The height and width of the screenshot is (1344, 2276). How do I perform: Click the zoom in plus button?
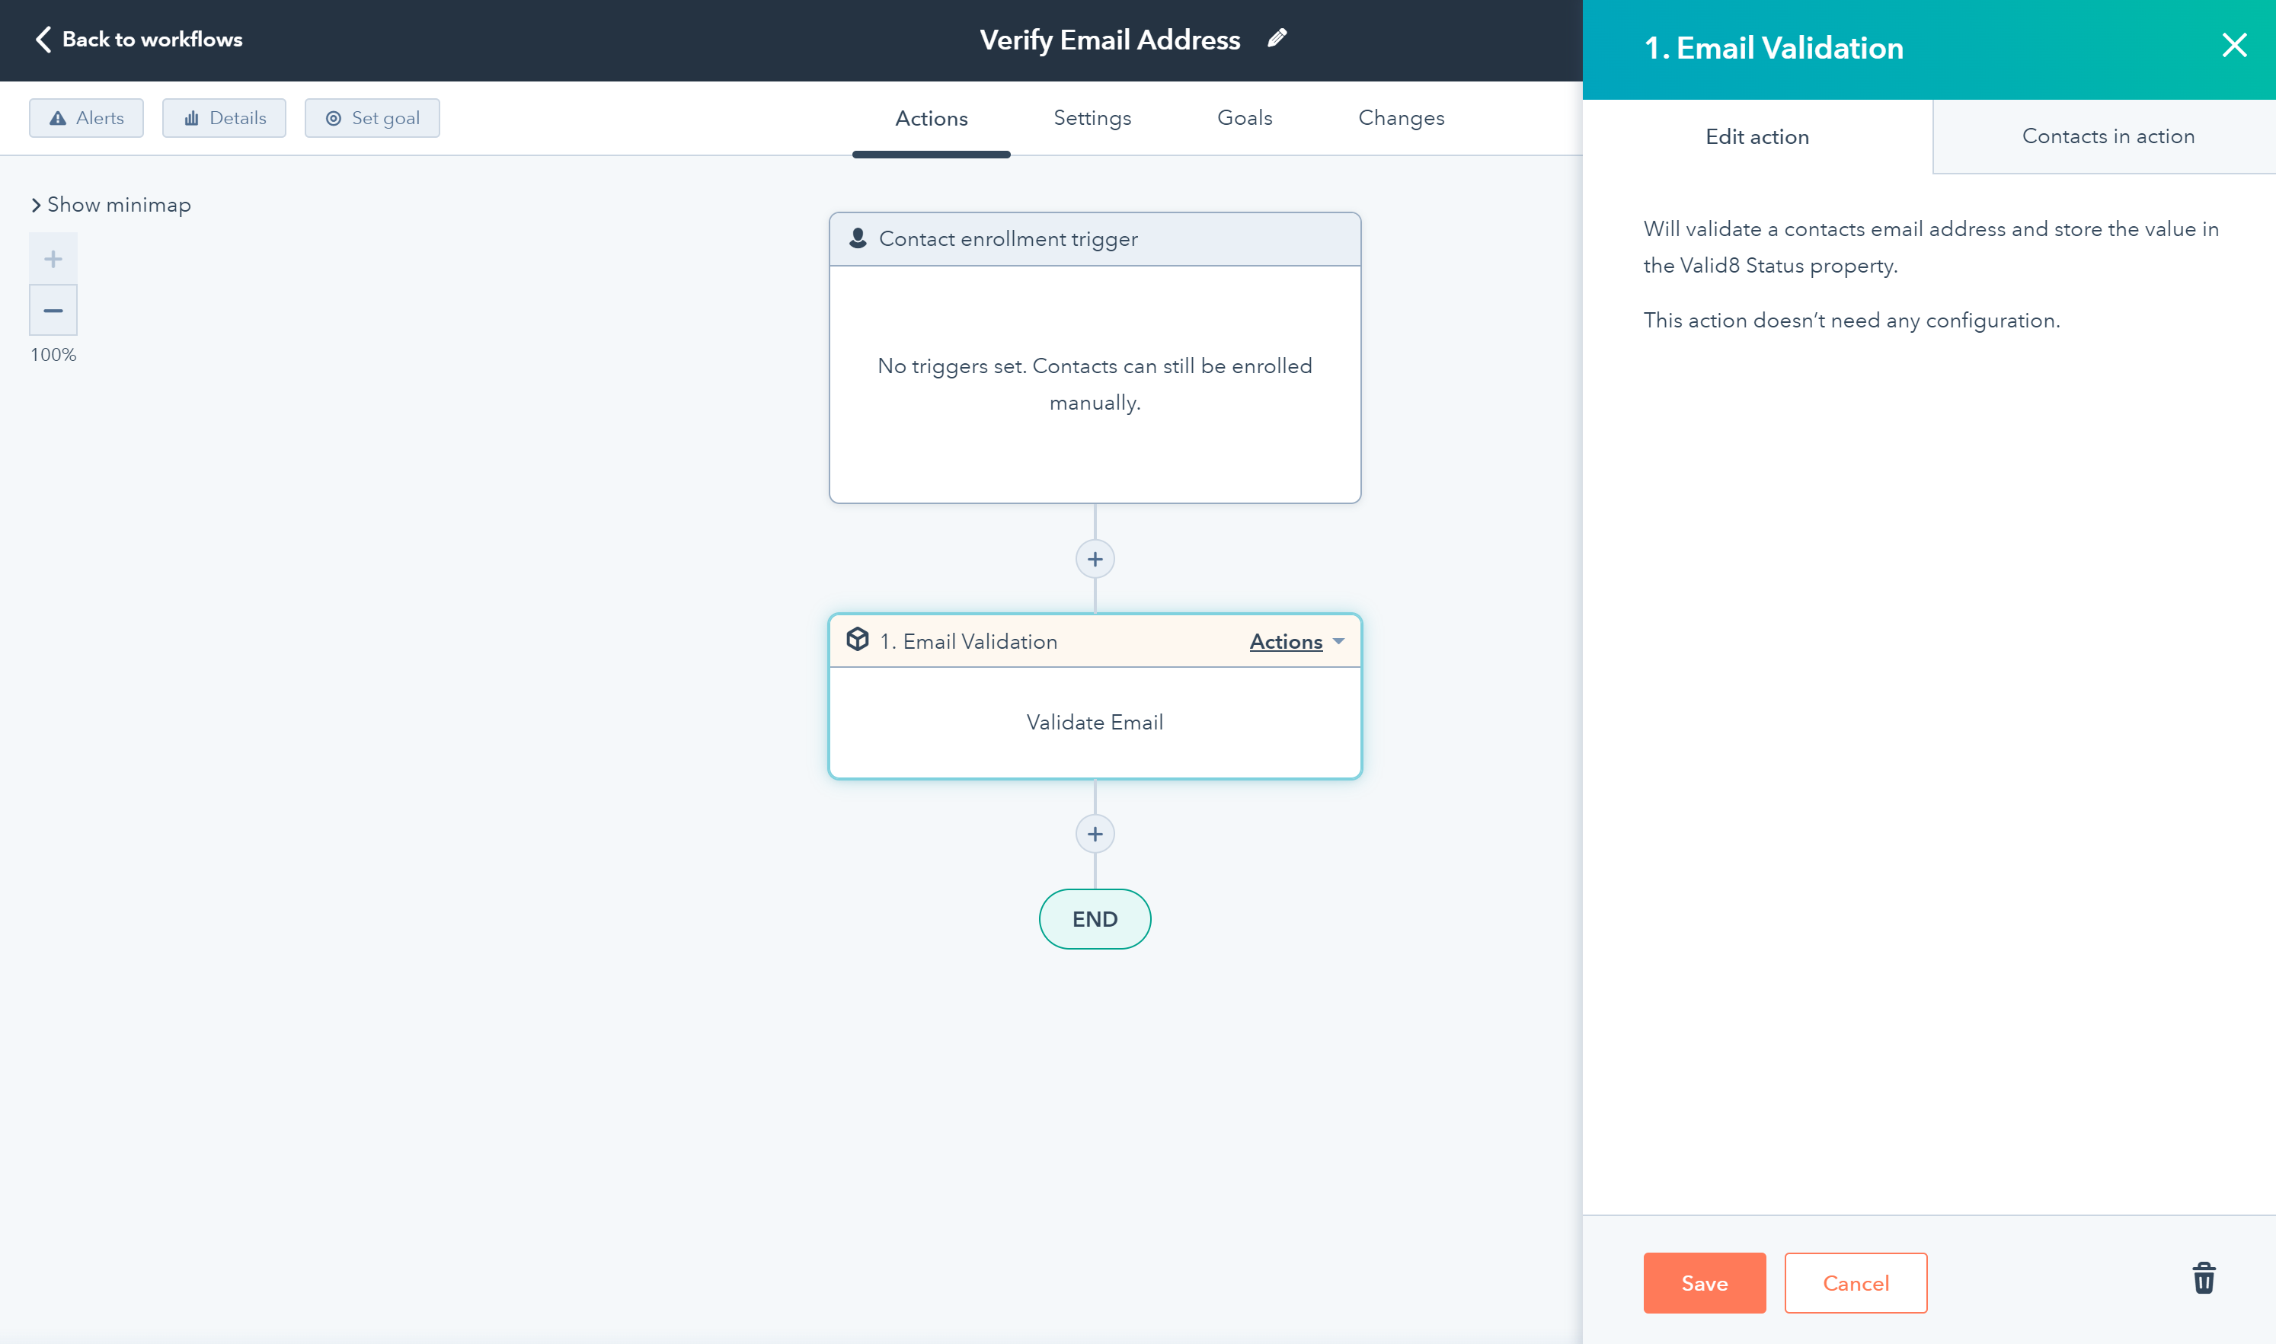(x=53, y=259)
